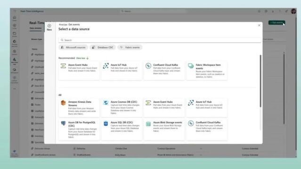Switch to the Data streams tab

click(x=35, y=28)
